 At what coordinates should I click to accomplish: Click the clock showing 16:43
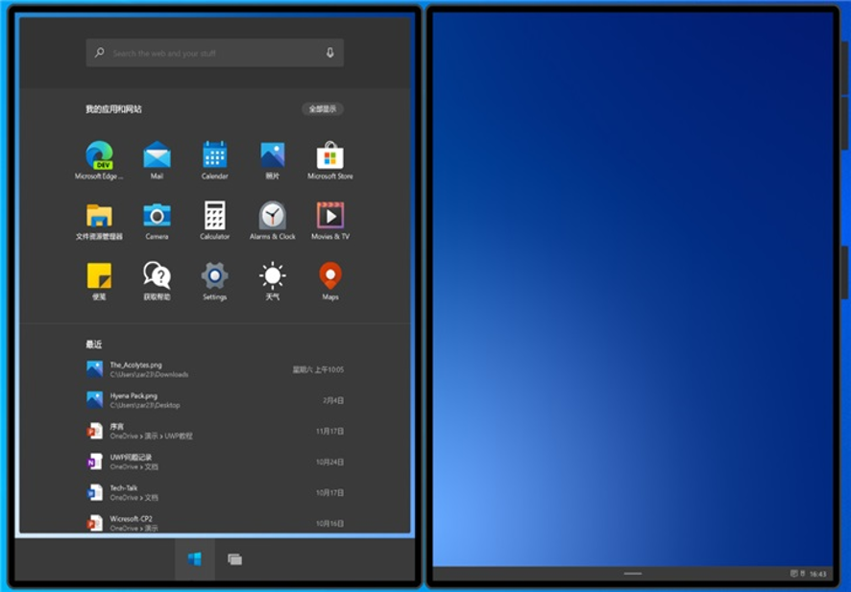click(x=817, y=574)
